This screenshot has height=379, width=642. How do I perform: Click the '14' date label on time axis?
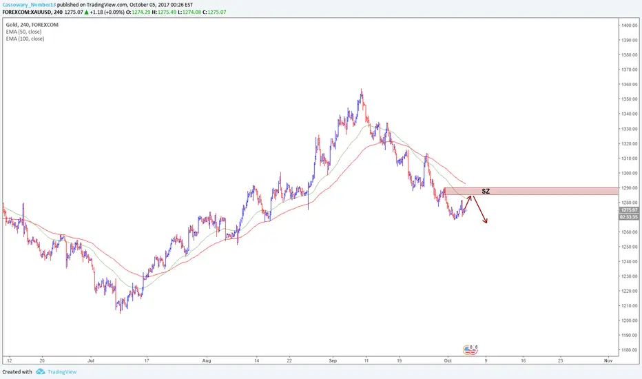[x=257, y=360]
